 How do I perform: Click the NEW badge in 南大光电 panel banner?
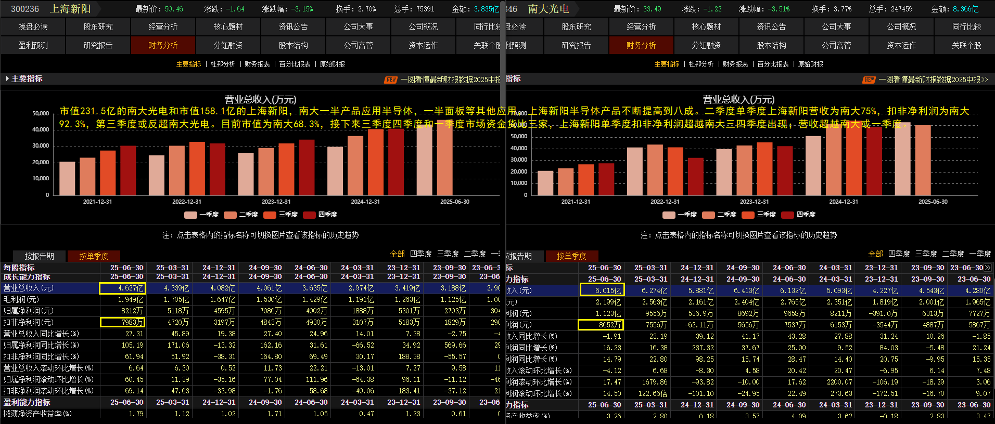[869, 79]
